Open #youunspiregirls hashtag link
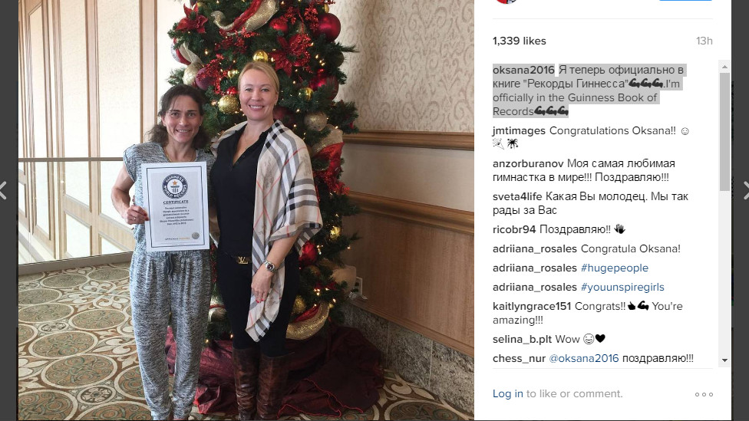 coord(622,287)
